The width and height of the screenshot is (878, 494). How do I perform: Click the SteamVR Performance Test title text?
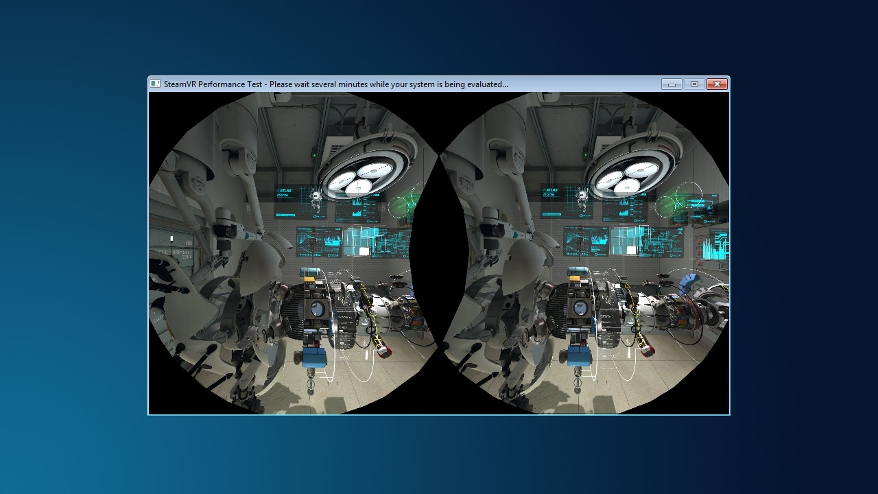206,84
